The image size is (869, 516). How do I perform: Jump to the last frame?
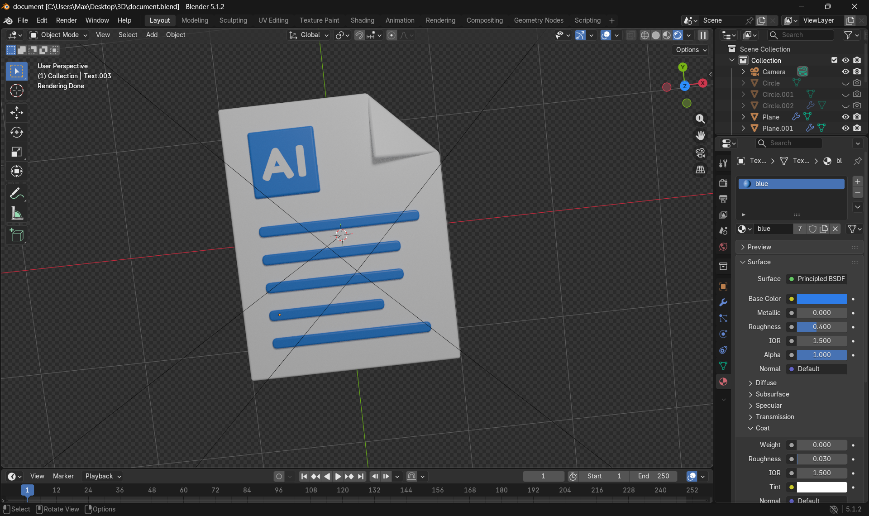360,476
